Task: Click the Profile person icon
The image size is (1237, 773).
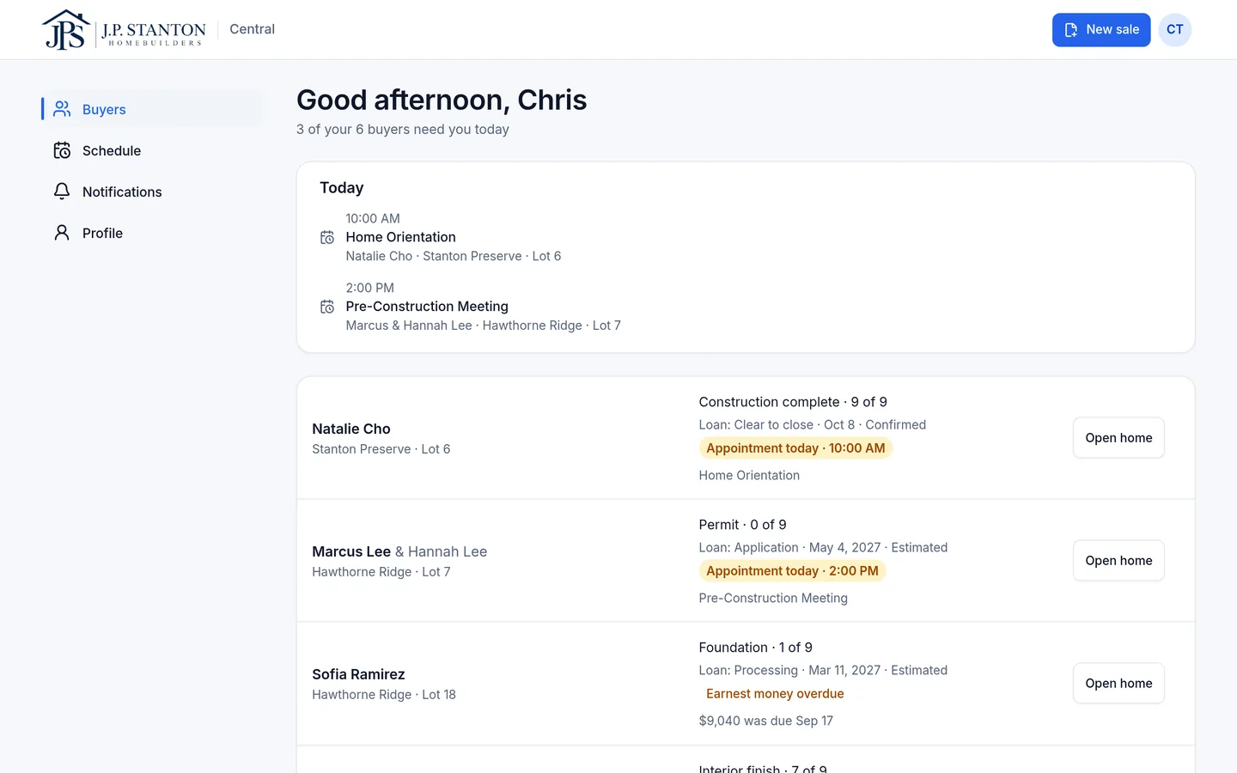Action: [x=62, y=233]
